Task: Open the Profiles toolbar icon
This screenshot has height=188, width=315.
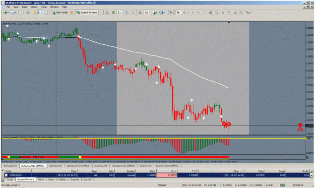Action: (x=13, y=13)
